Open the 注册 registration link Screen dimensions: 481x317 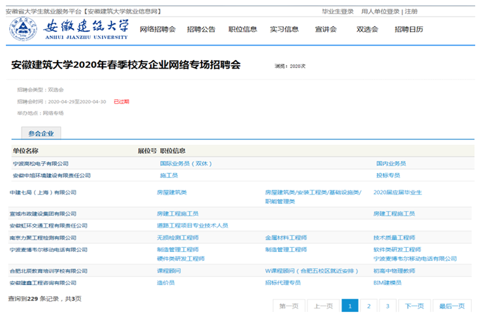411,11
